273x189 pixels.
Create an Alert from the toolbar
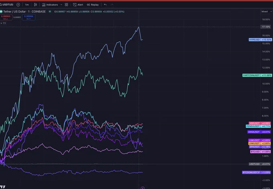pyautogui.click(x=78, y=5)
